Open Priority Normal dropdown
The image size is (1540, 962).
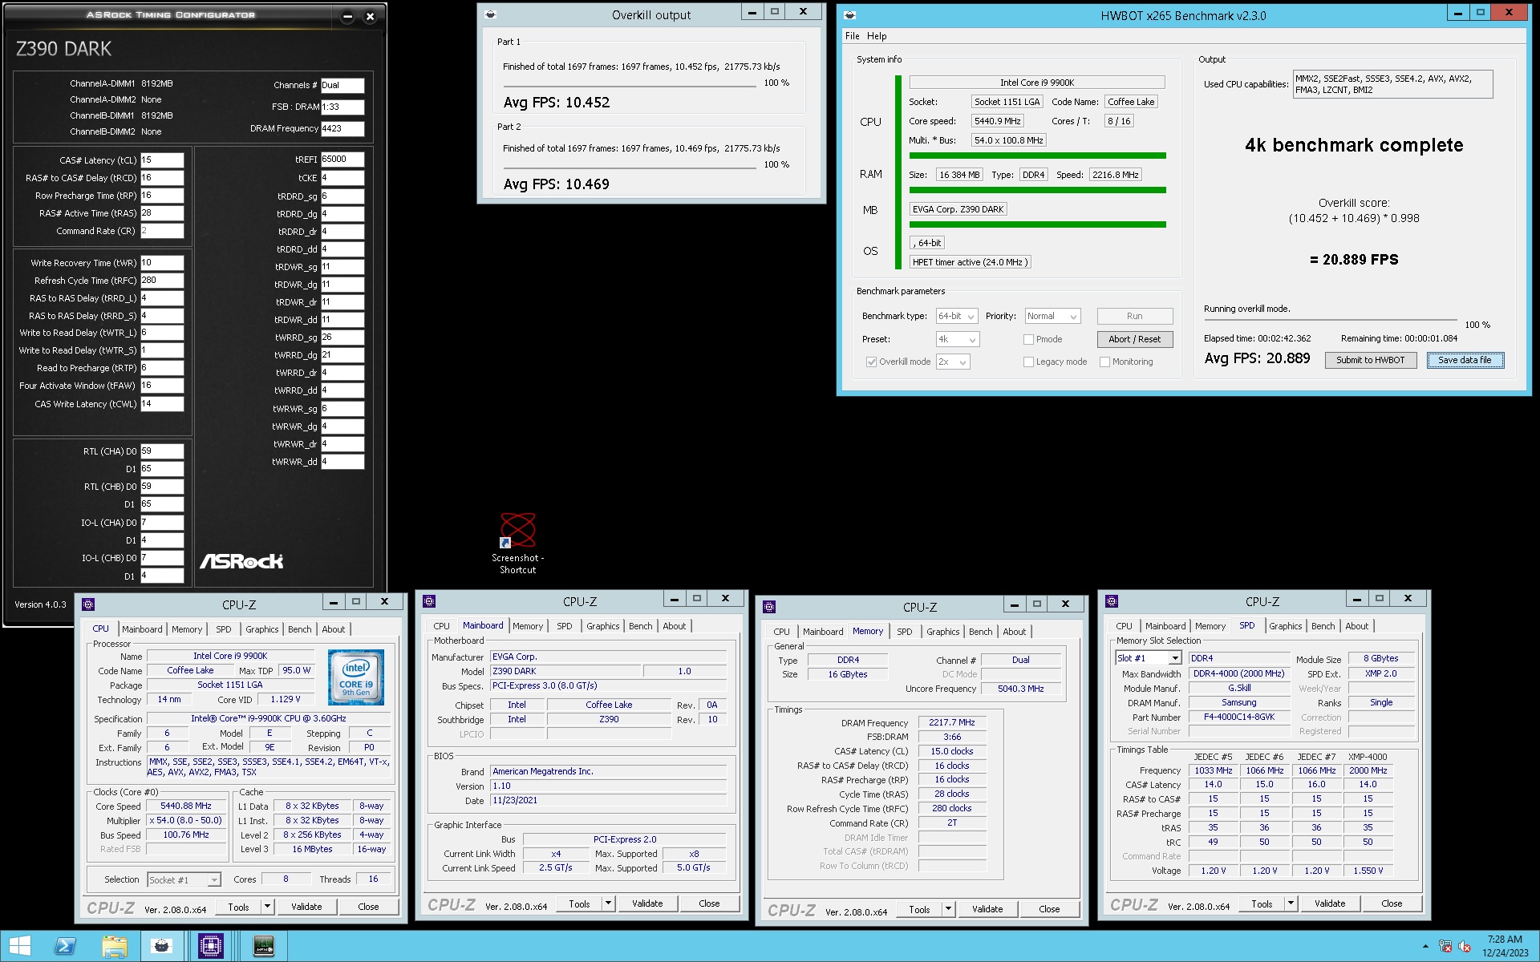click(x=1053, y=316)
